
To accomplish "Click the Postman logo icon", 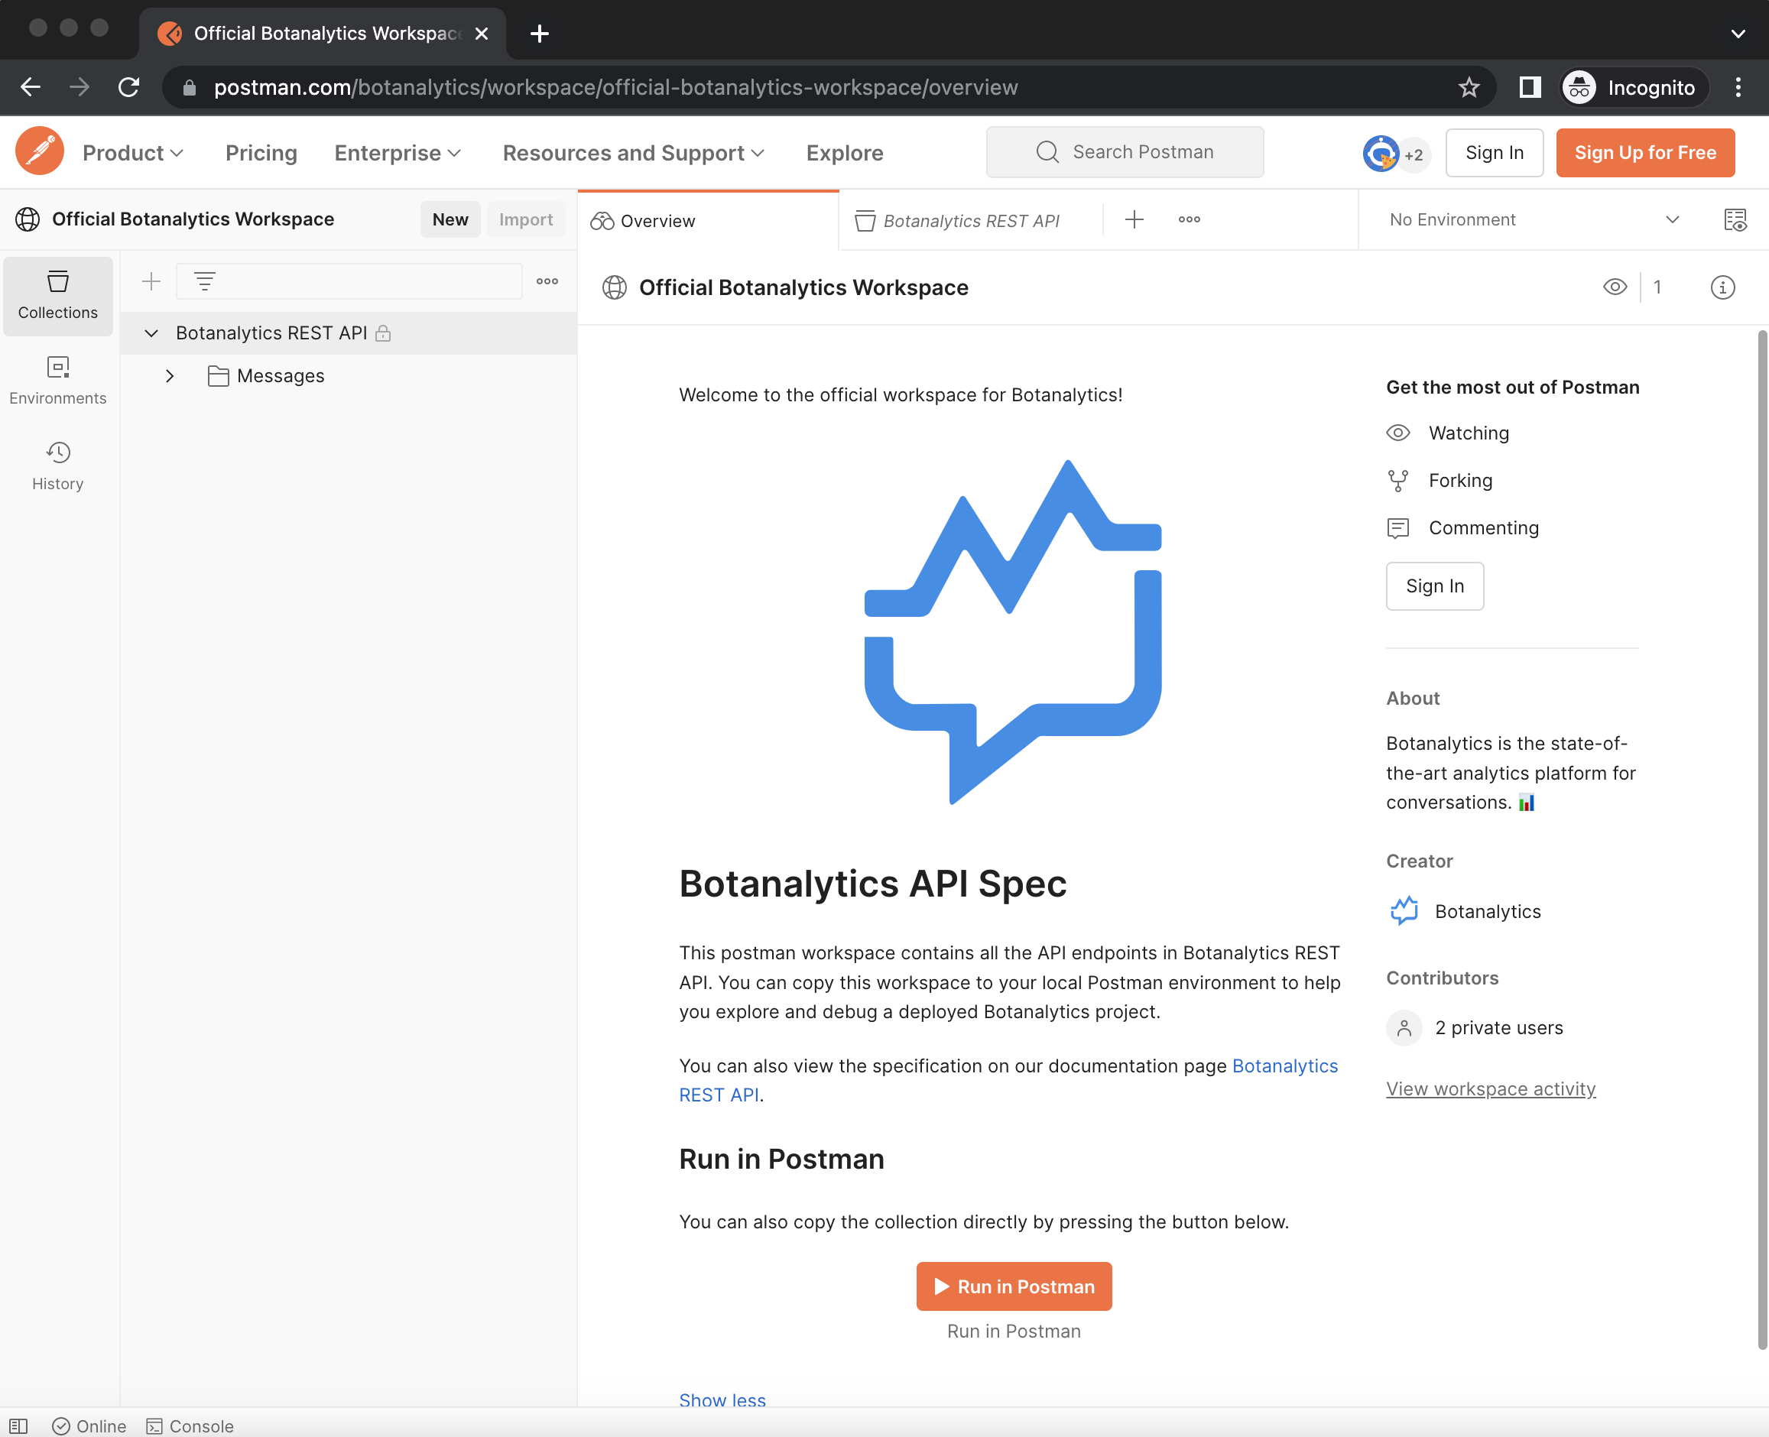I will click(39, 152).
